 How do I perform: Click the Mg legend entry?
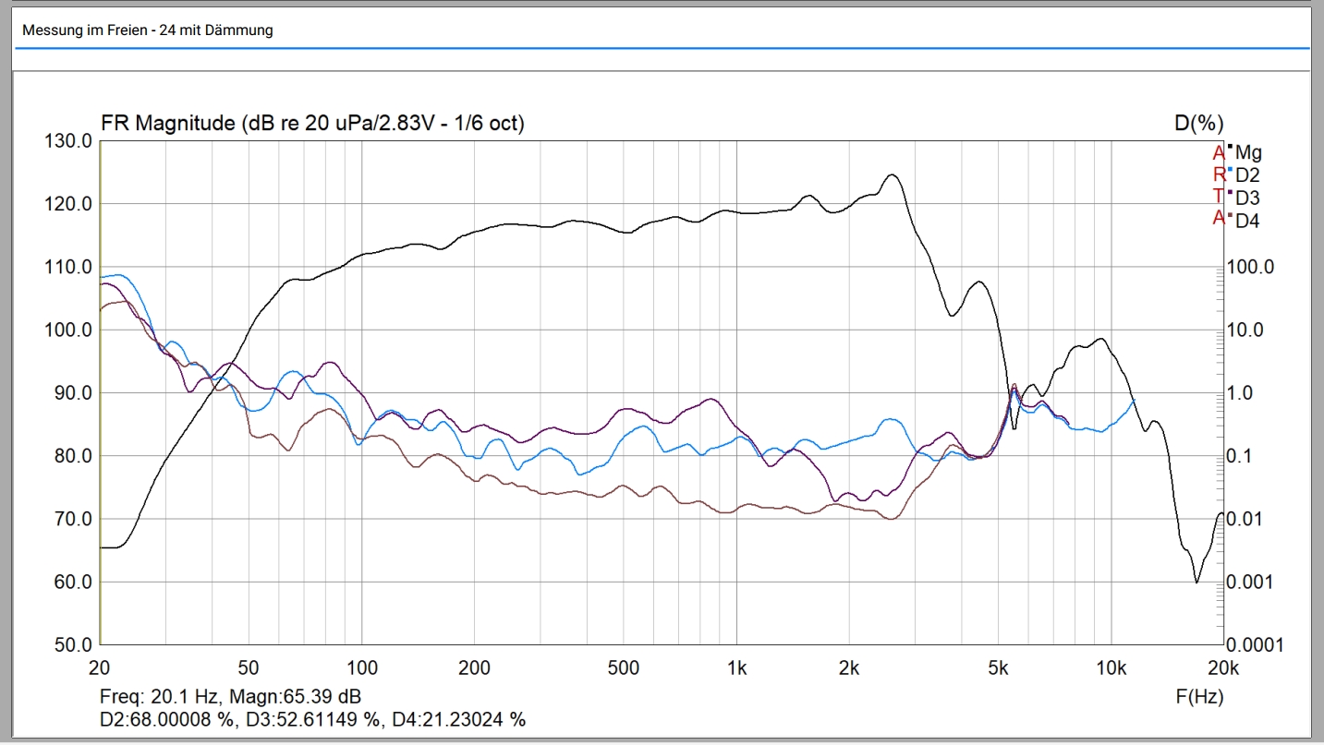1248,153
